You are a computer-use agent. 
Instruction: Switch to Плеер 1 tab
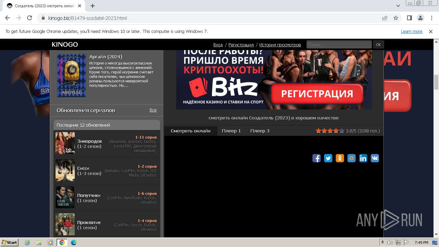coord(232,131)
